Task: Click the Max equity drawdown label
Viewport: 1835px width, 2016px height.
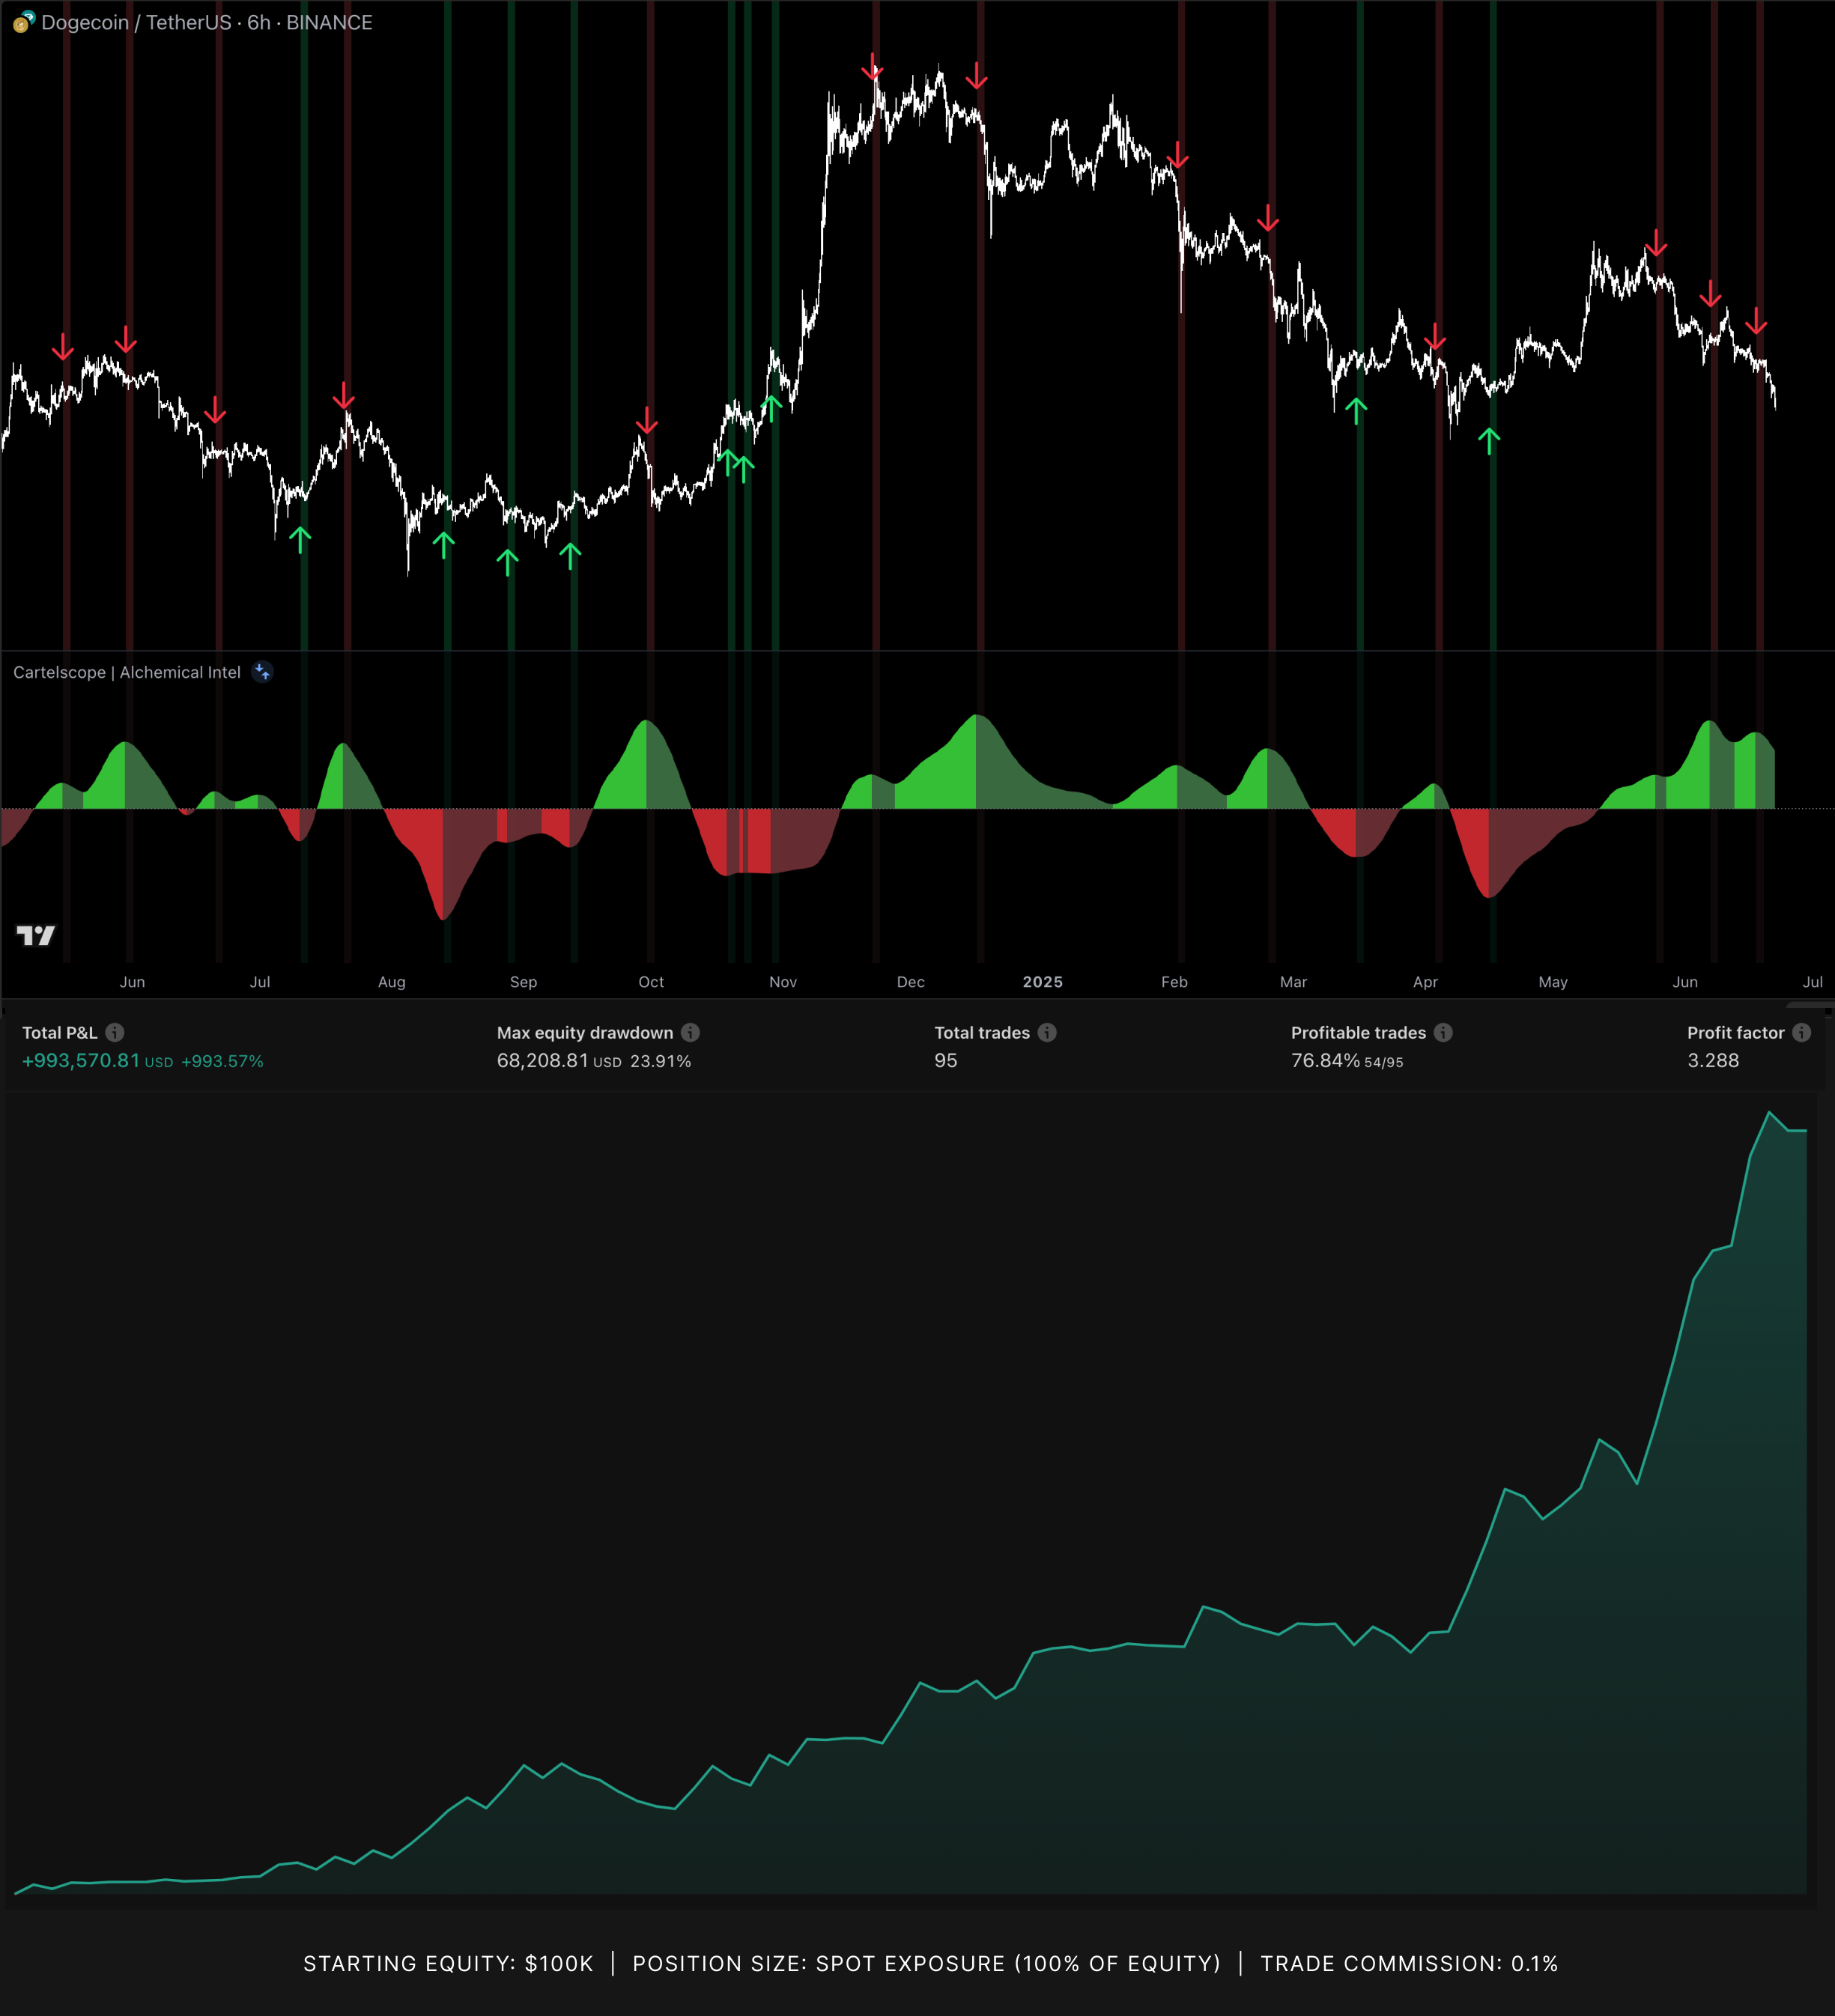Action: pos(585,1033)
